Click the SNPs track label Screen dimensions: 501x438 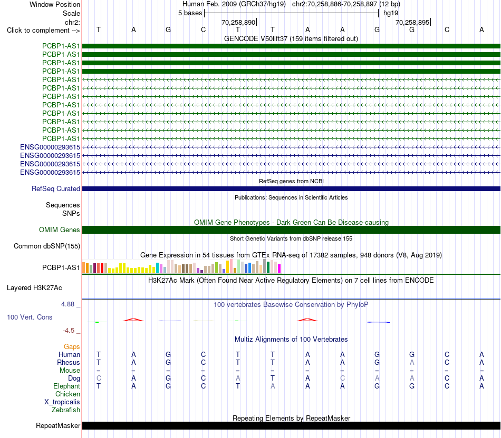click(x=71, y=213)
